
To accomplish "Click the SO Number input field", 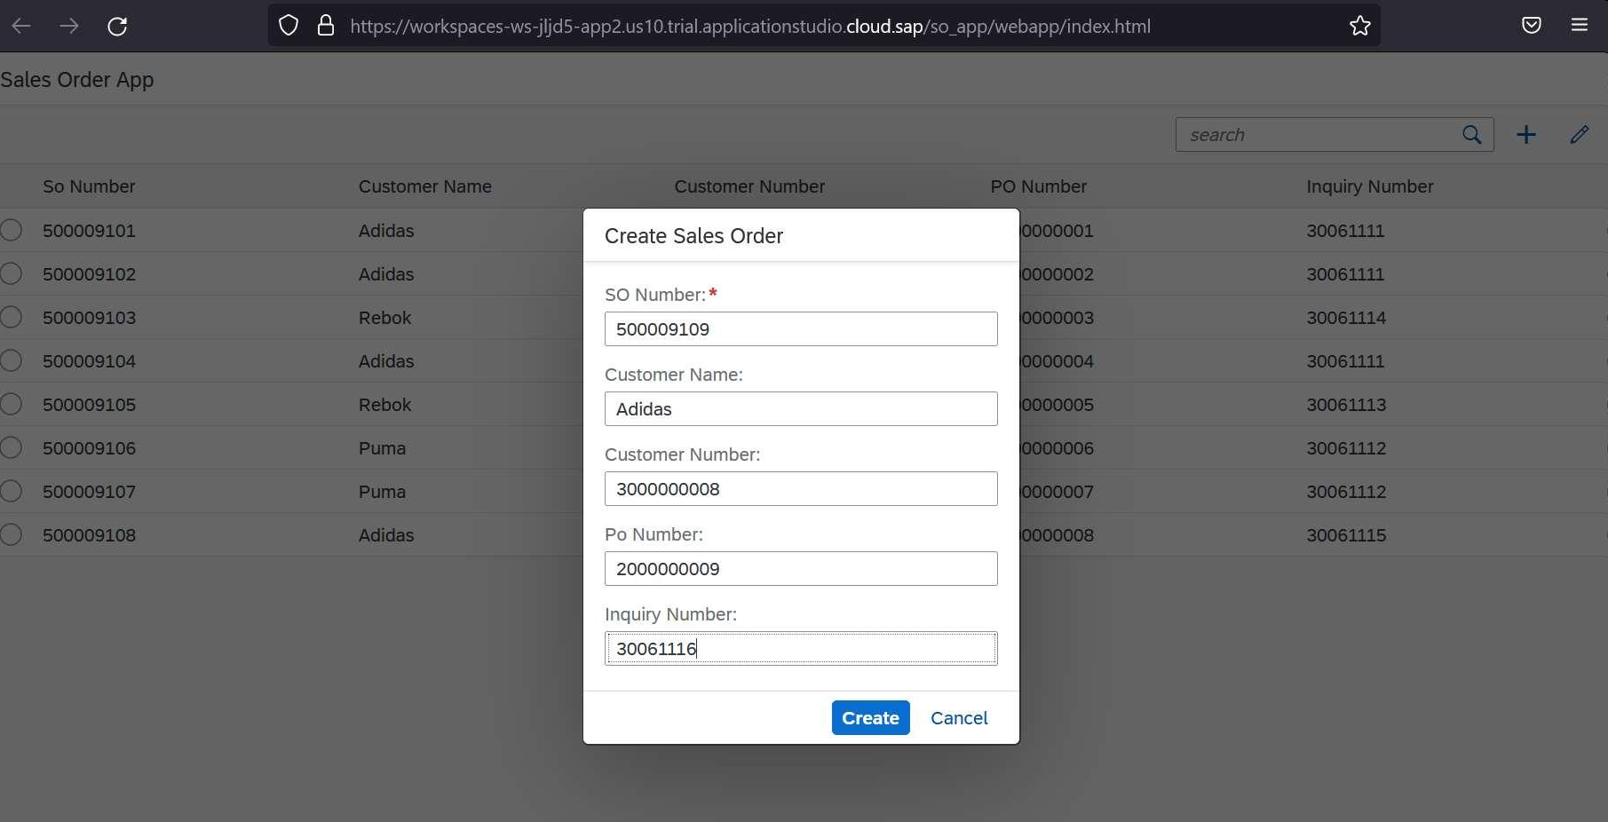I will (800, 329).
